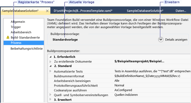Viewport: 191px width, 103px height.
Task: Expand the Automatisierte Tests row
Action: coord(50,71)
